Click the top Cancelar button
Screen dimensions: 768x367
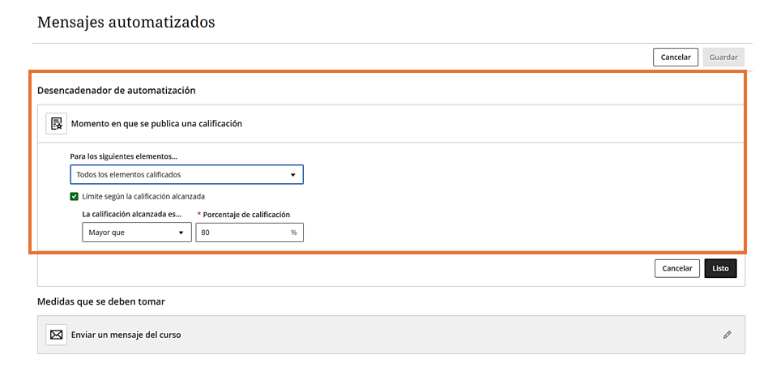(676, 58)
